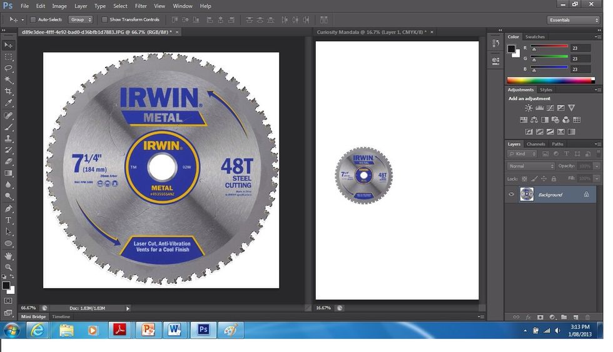Add a Brightness/Contrast adjustment

(529, 108)
